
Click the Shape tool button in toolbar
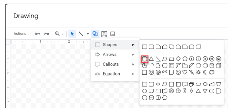coord(95,34)
